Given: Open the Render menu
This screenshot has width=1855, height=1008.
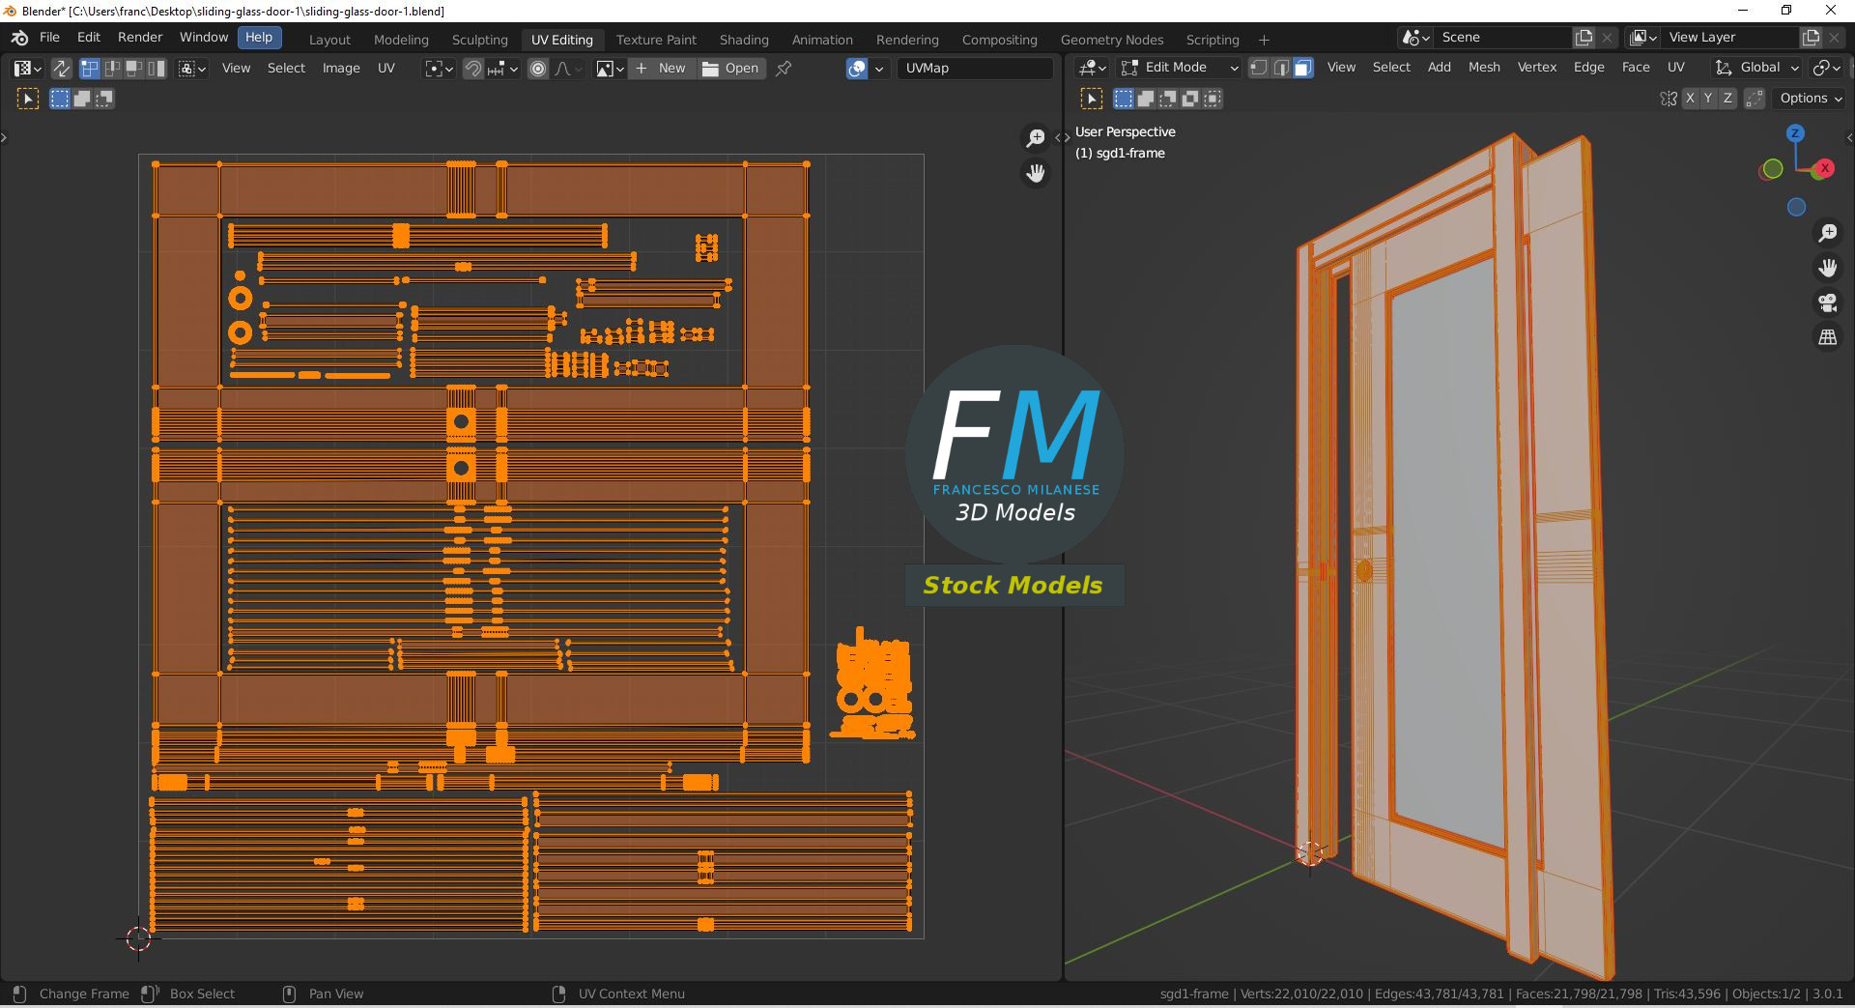Looking at the screenshot, I should [x=140, y=38].
